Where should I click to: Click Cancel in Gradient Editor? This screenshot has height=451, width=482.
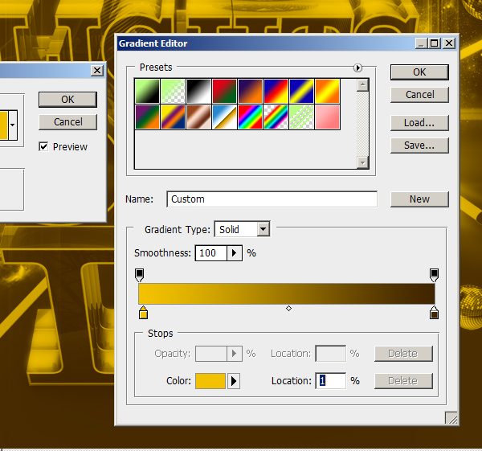pyautogui.click(x=419, y=95)
